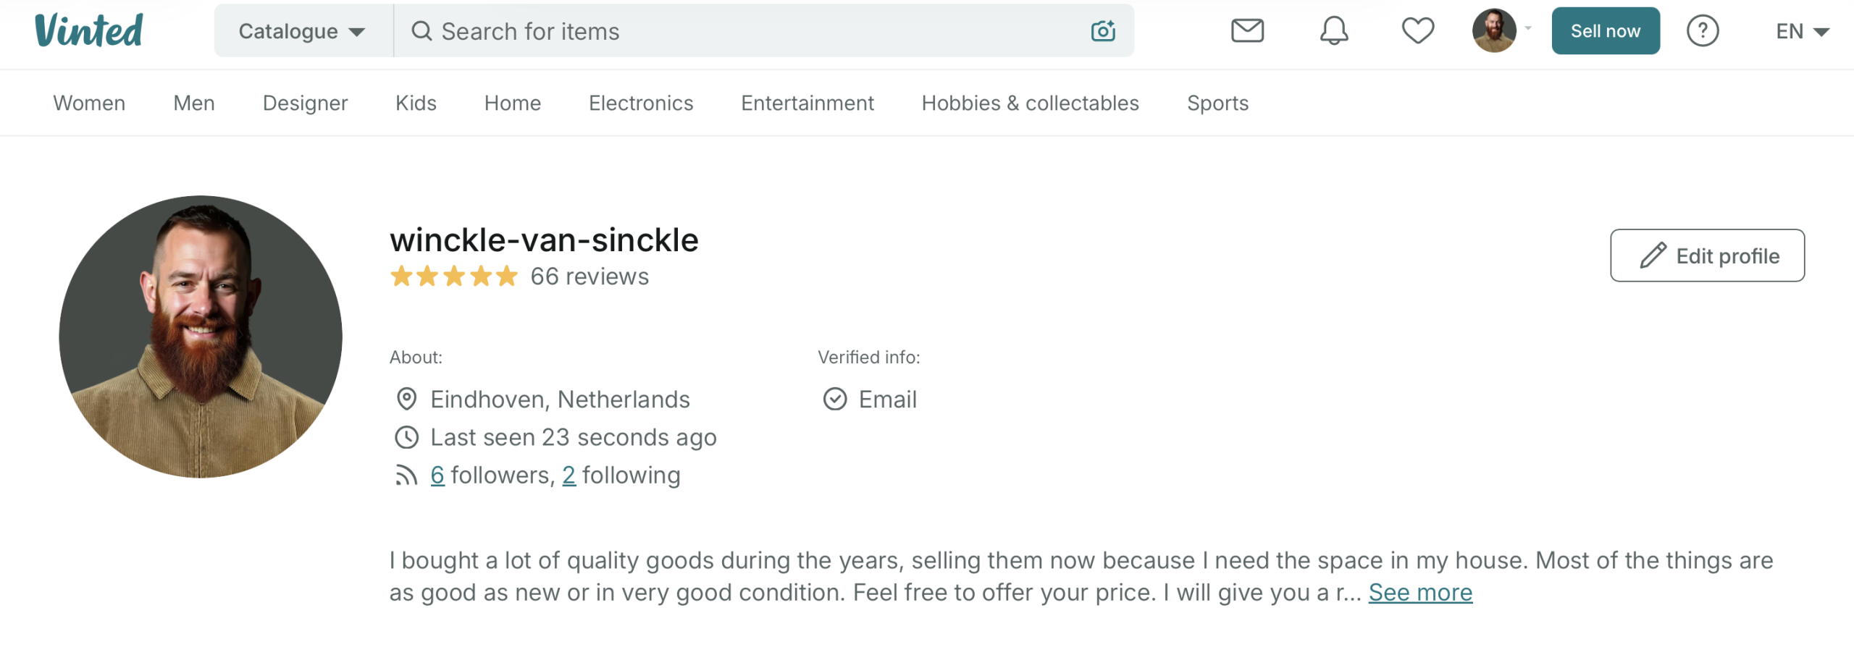This screenshot has width=1854, height=655.
Task: View the 6 followers link
Action: pyautogui.click(x=437, y=476)
